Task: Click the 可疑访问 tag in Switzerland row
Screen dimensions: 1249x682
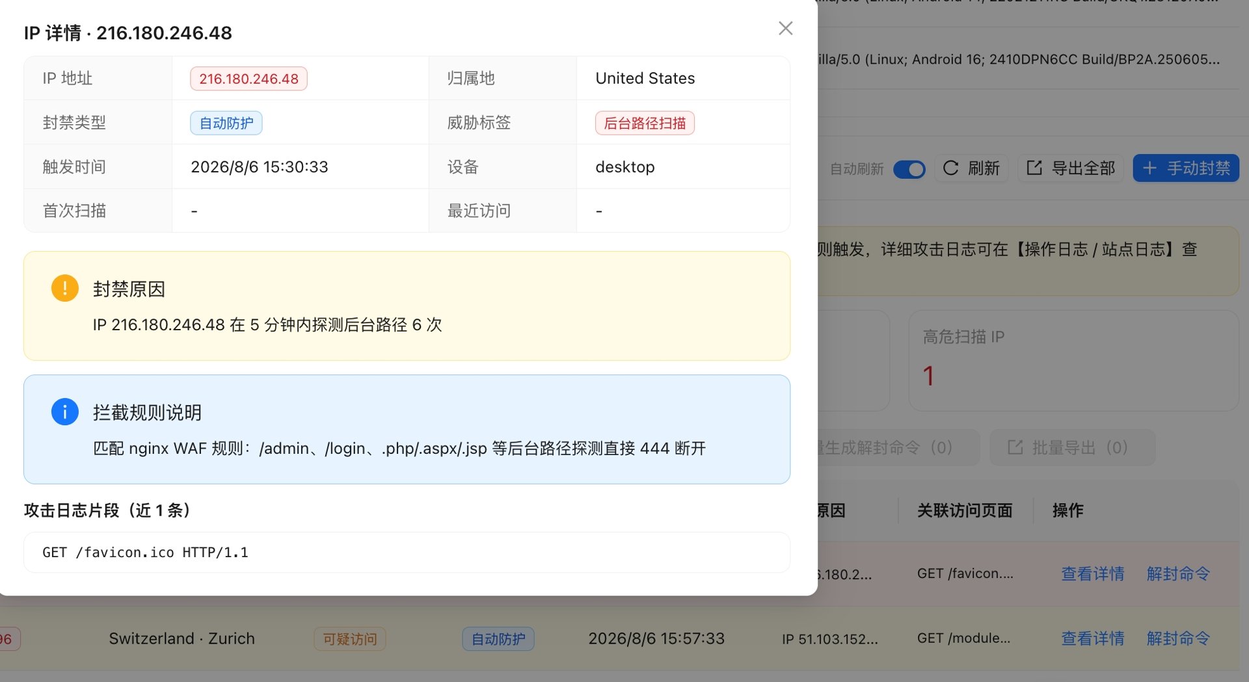Action: pyautogui.click(x=350, y=639)
